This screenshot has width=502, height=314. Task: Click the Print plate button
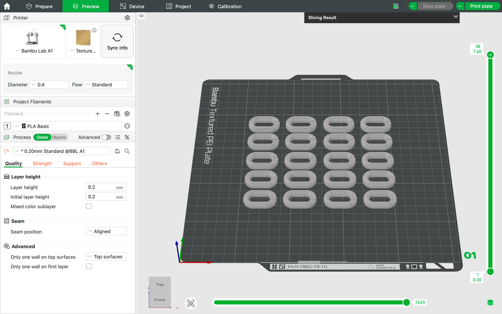pyautogui.click(x=482, y=6)
